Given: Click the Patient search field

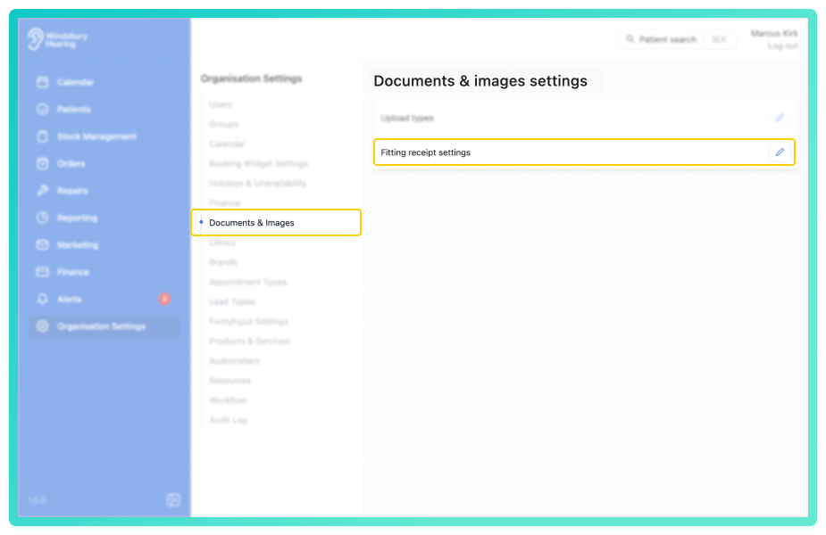Looking at the screenshot, I should pos(677,39).
